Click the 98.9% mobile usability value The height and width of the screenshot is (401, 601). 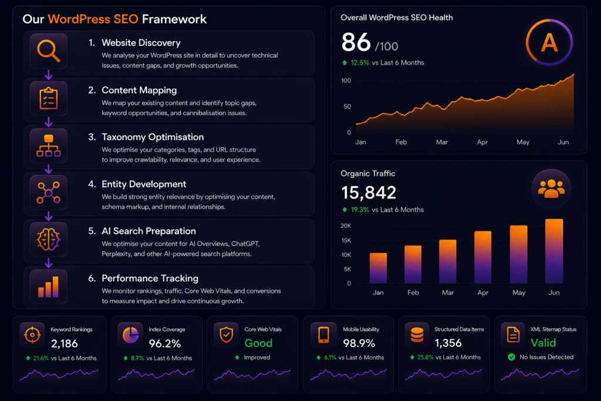(x=359, y=343)
